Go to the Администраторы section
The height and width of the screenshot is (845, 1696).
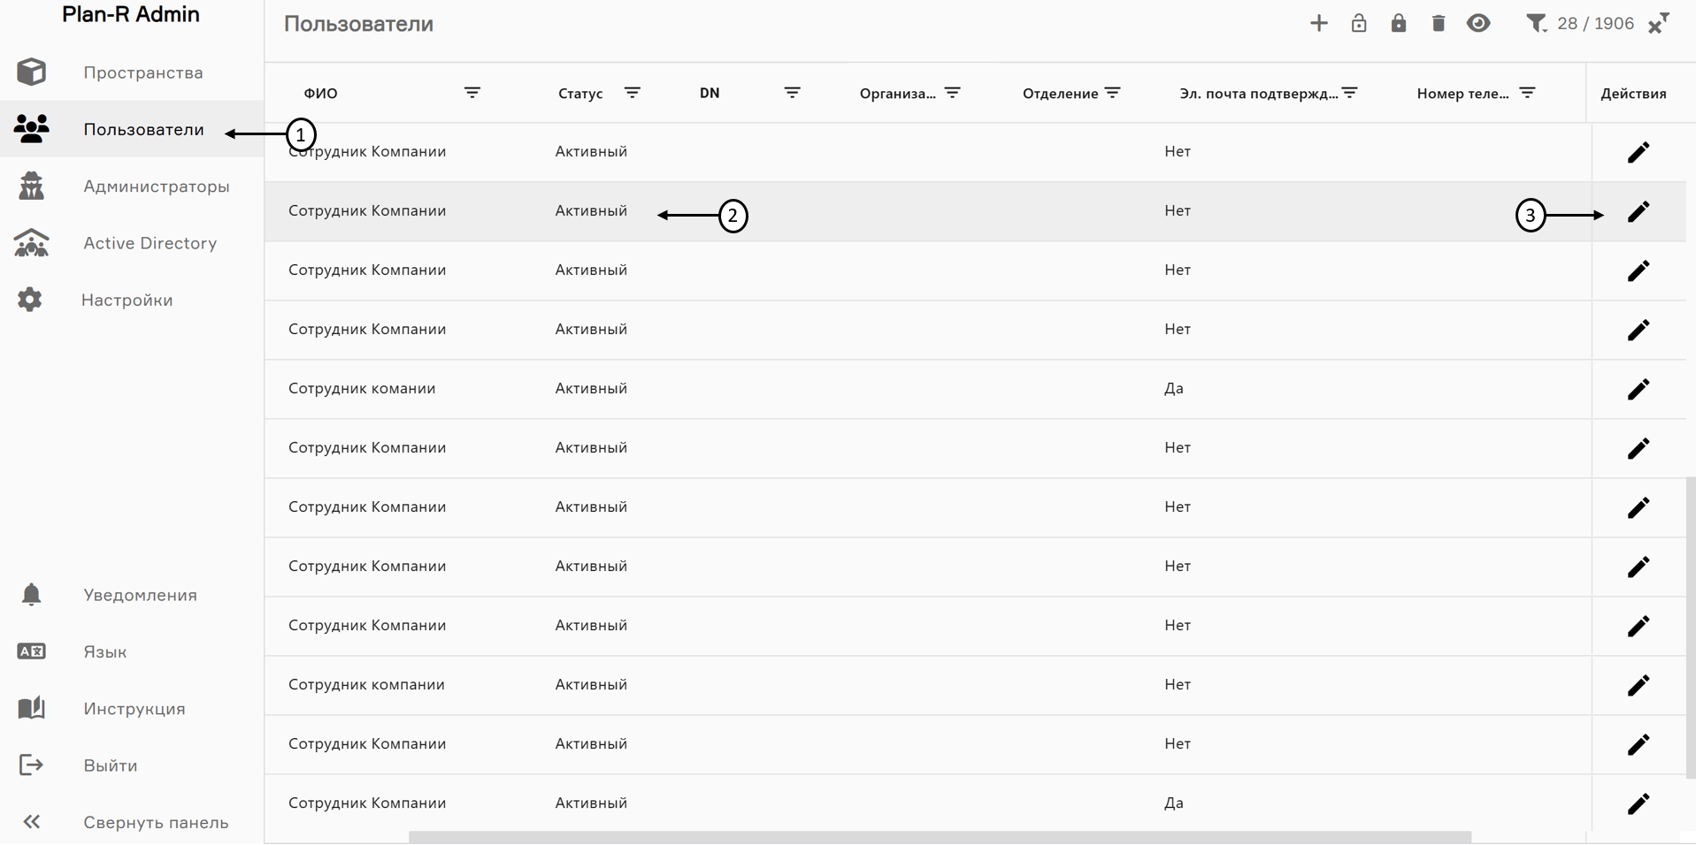tap(156, 187)
